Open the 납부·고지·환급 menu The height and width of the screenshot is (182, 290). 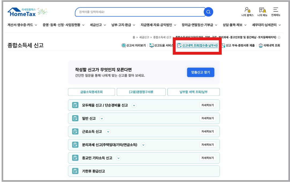tap(123, 25)
